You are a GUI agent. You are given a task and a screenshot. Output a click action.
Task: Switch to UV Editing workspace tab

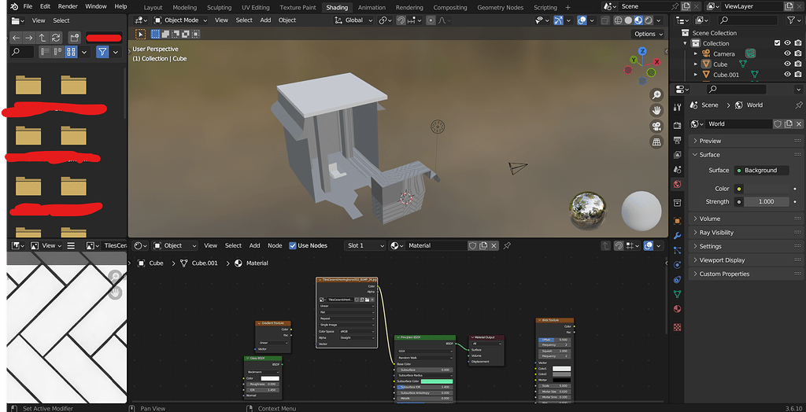256,8
